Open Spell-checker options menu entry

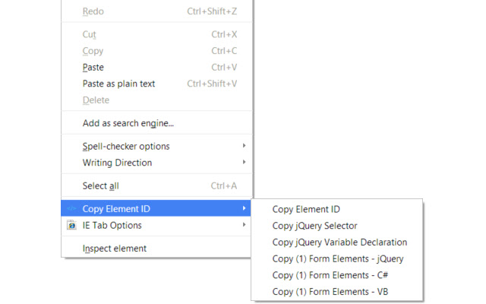[x=157, y=146]
